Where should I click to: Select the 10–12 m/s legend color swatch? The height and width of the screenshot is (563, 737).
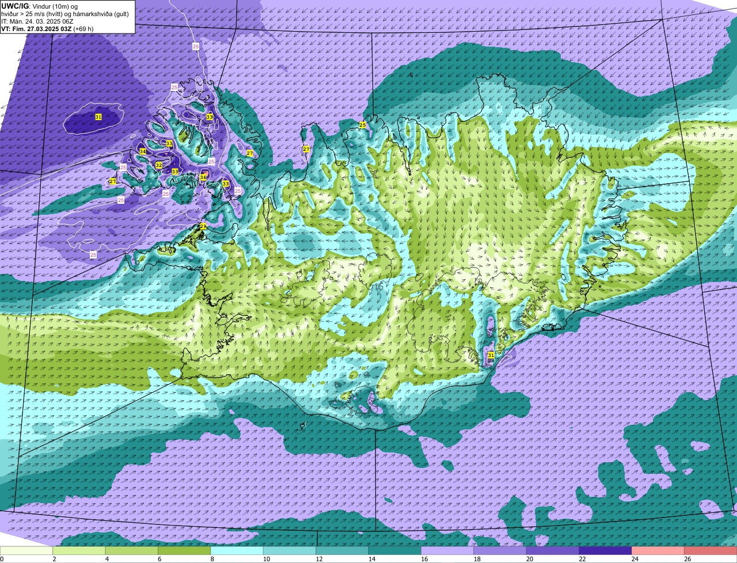[290, 550]
